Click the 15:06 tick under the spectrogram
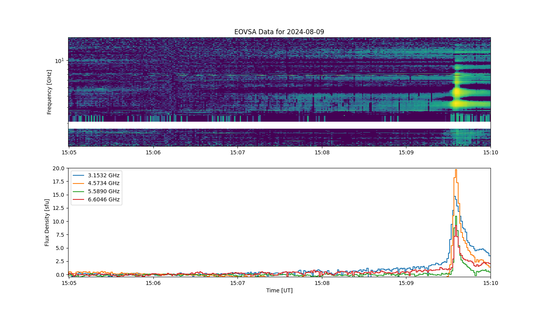This screenshot has height=311, width=545. [153, 153]
